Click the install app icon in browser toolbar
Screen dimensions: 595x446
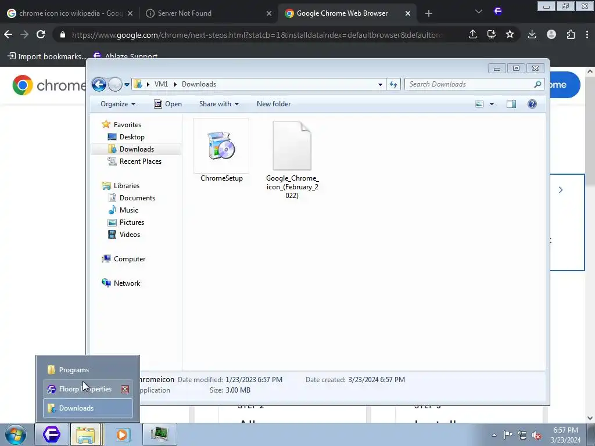click(x=491, y=34)
